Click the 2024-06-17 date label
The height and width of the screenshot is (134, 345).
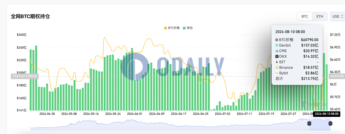tap(179, 114)
